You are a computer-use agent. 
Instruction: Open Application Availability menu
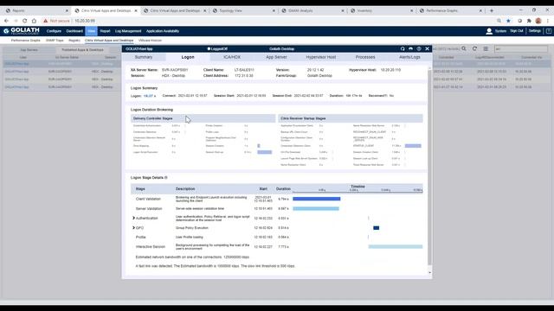(163, 31)
